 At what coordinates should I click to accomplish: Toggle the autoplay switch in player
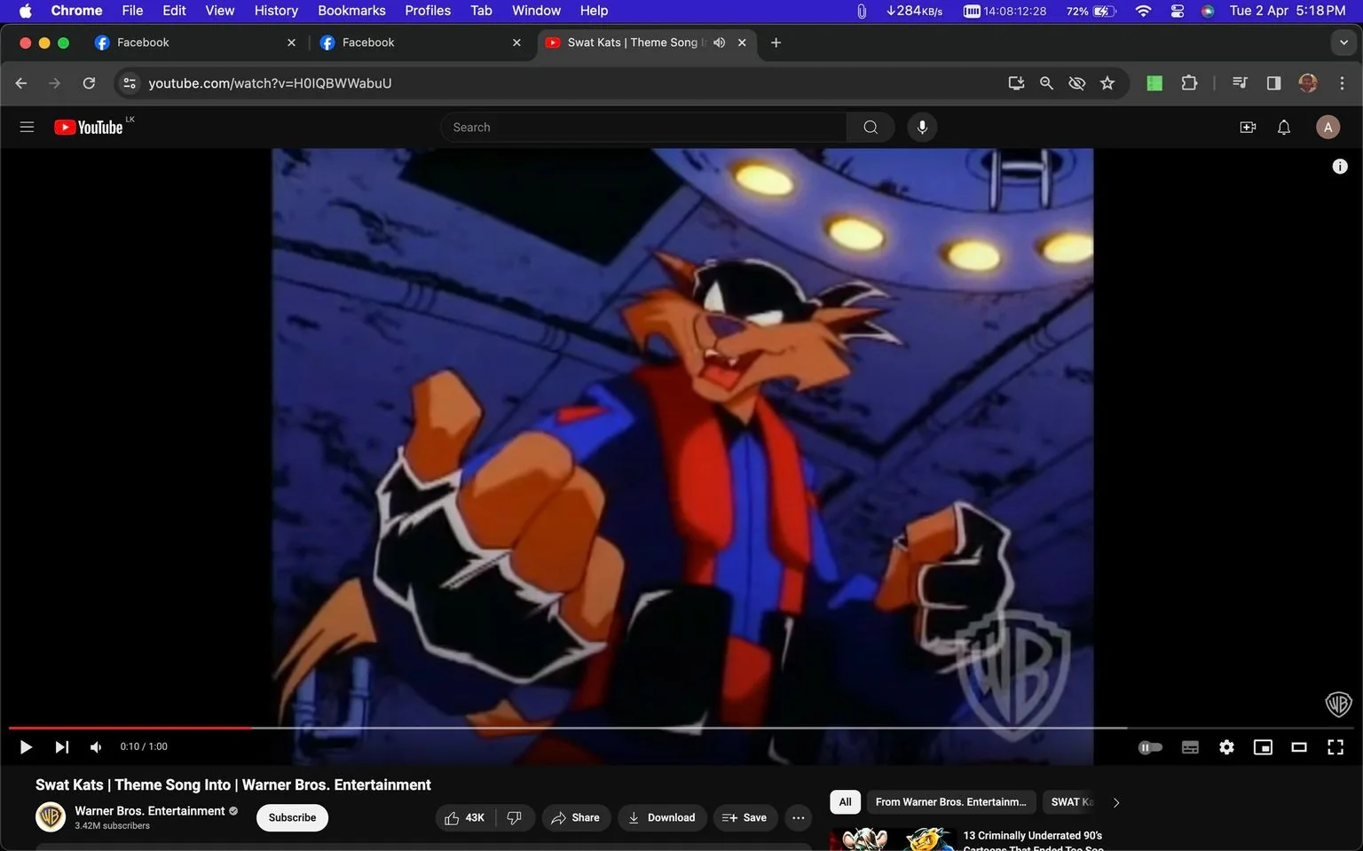coord(1150,747)
